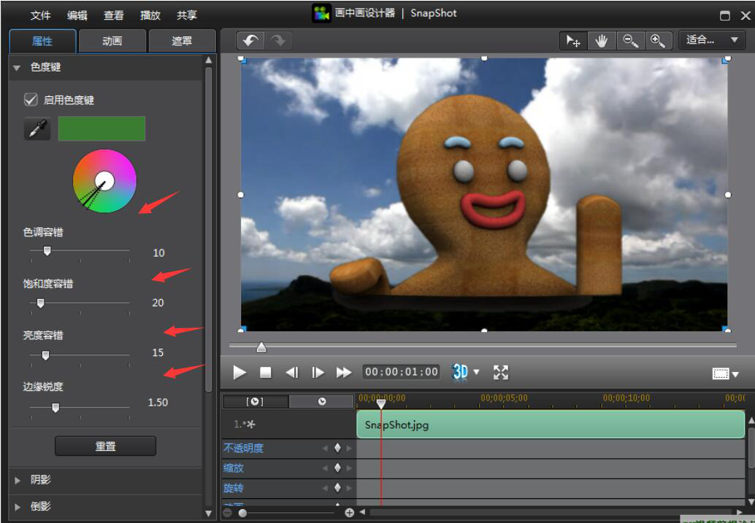Zoom in with the plus magnifier
This screenshot has width=755, height=523.
tap(657, 41)
